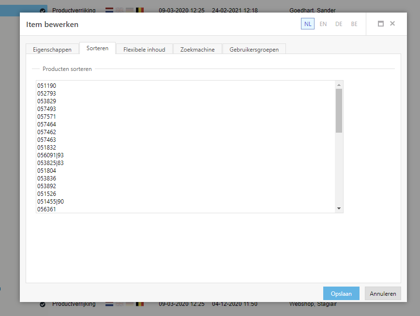Place cursor on line 051190

pos(46,86)
